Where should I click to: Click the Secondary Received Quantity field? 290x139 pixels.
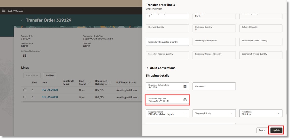[x=167, y=55]
